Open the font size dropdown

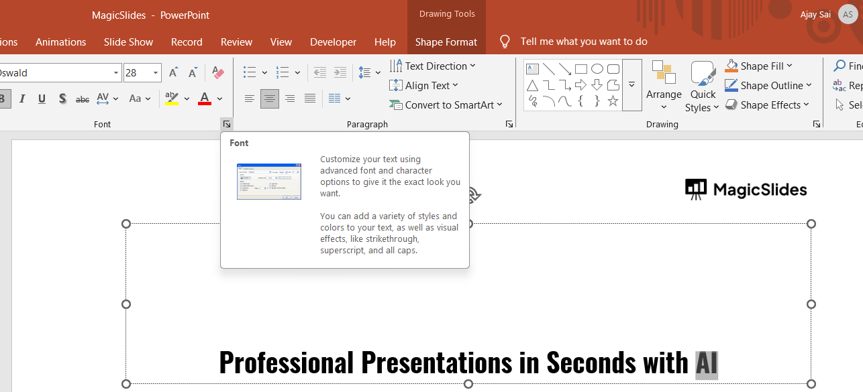click(156, 72)
